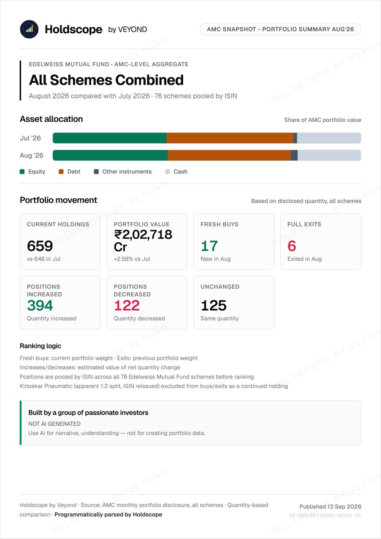Click the Fresh Buys card title
This screenshot has height=539, width=381.
220,224
